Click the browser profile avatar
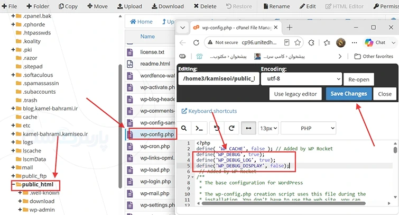 [x=341, y=42]
